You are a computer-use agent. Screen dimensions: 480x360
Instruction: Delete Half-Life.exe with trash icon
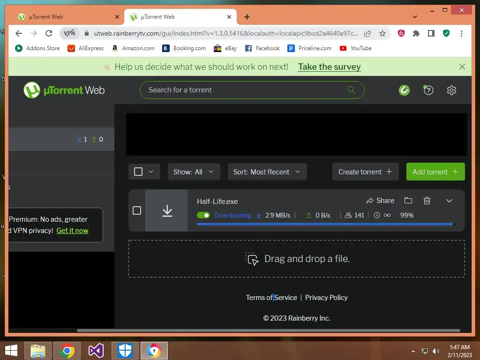(x=427, y=201)
